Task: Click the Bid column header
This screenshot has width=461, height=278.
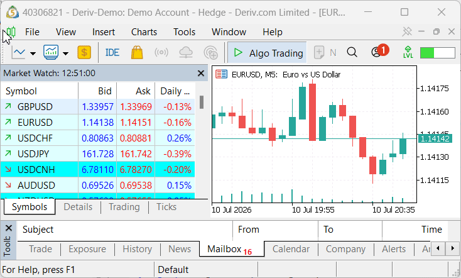Action: tap(97, 91)
